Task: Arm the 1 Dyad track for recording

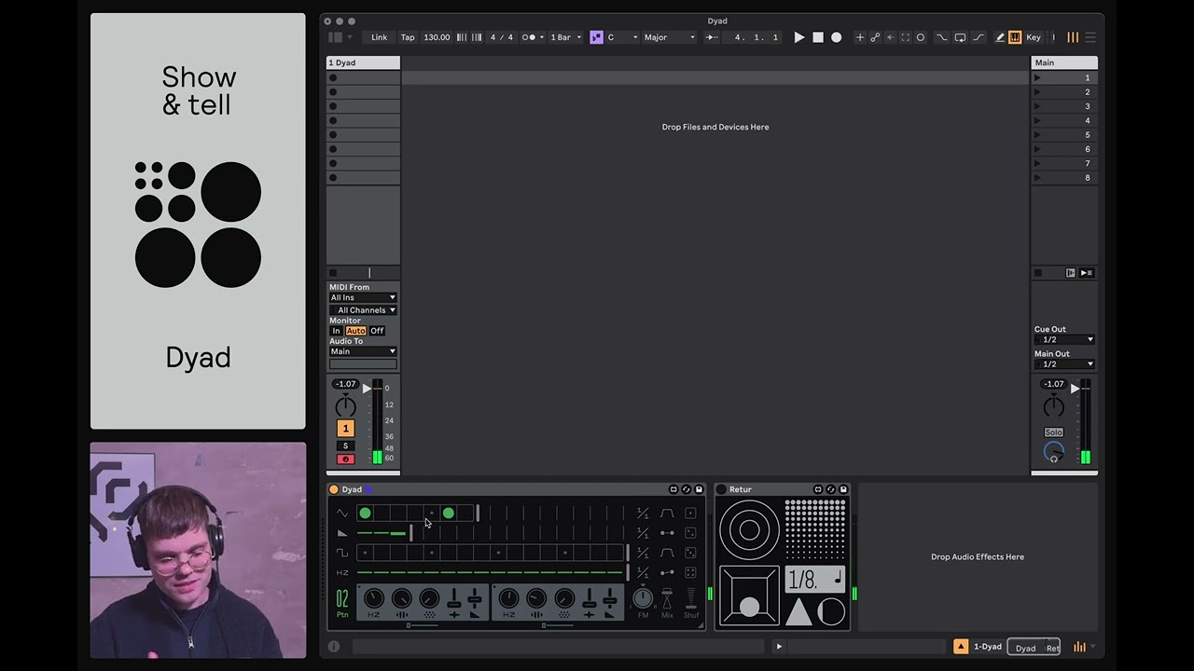Action: [345, 459]
